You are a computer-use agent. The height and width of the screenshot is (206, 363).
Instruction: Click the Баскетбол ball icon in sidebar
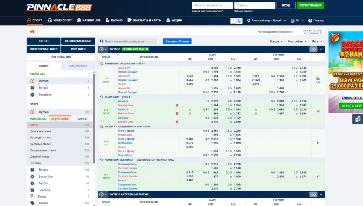(x=32, y=176)
